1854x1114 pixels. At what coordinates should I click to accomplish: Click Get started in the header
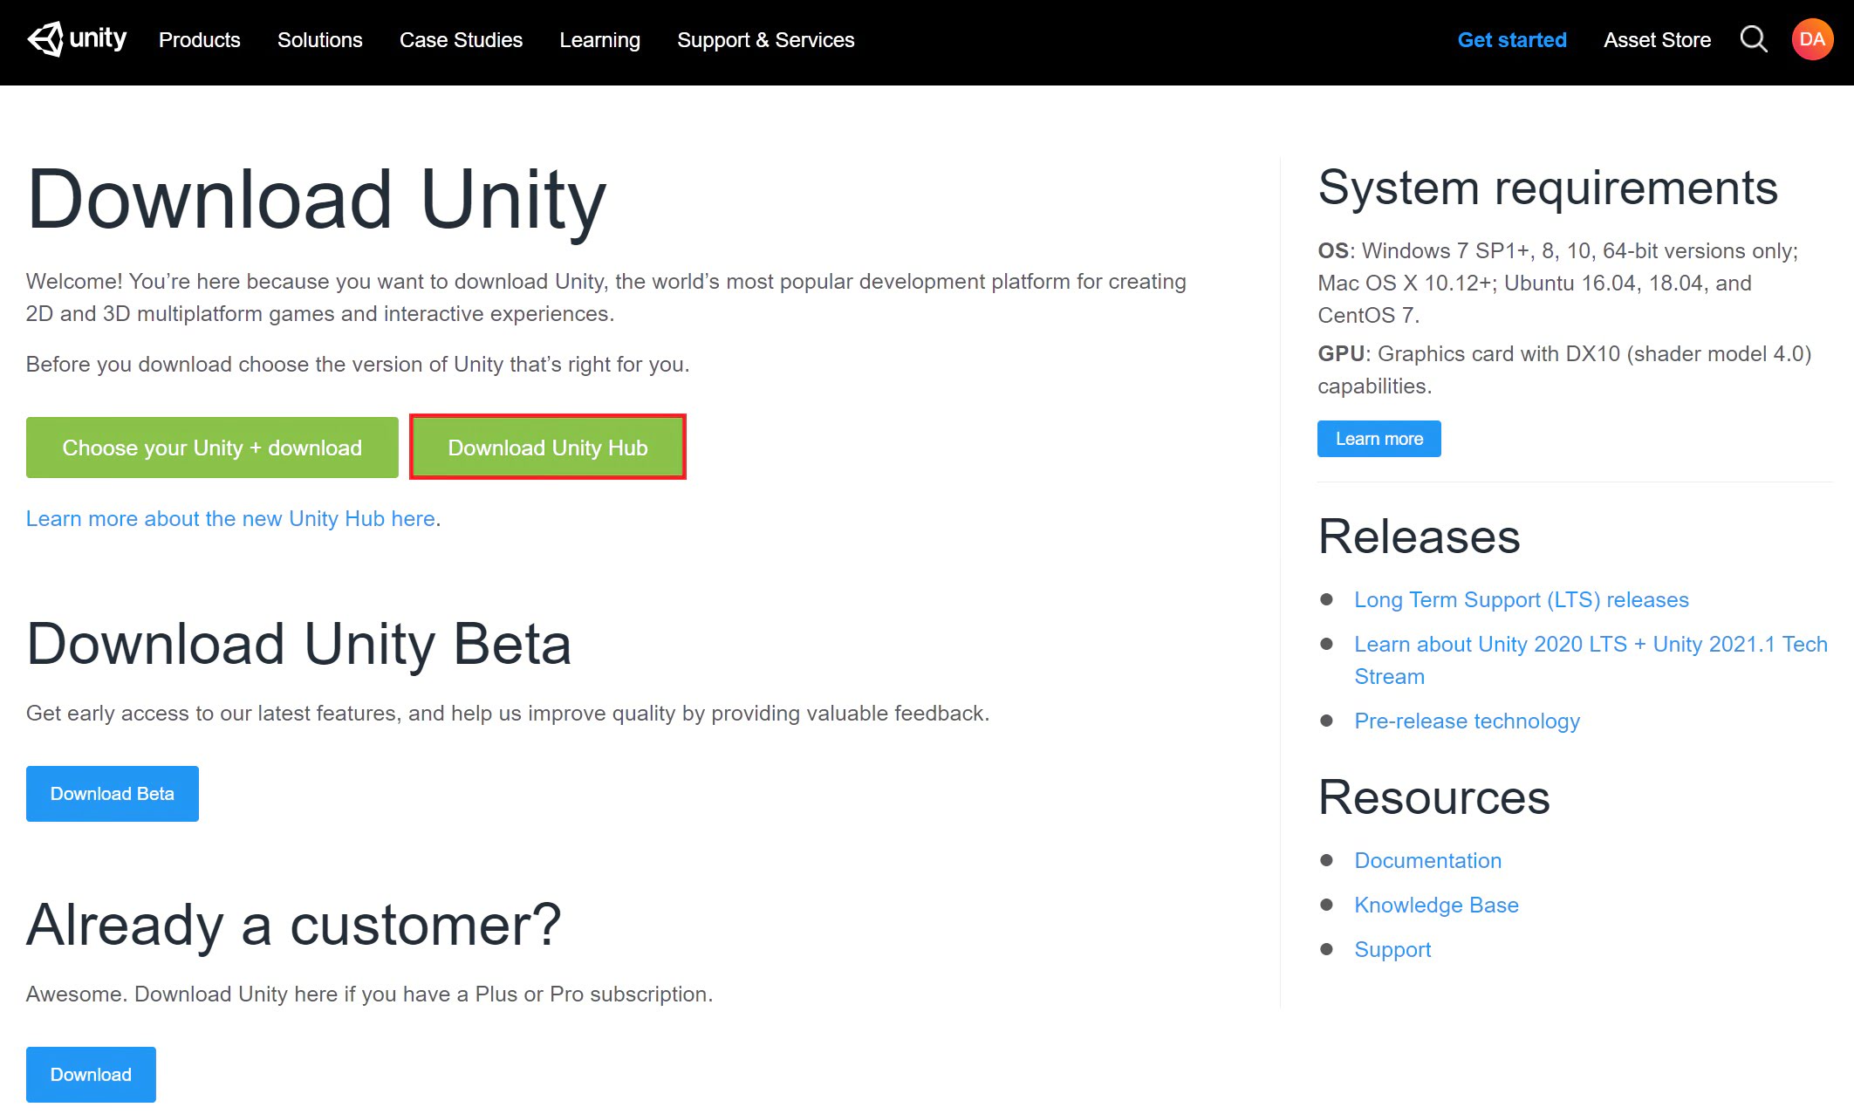click(x=1512, y=40)
